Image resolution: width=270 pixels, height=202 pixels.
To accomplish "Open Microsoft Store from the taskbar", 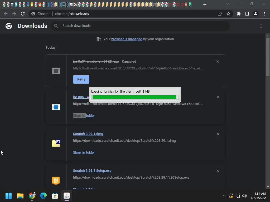I will 55,196.
